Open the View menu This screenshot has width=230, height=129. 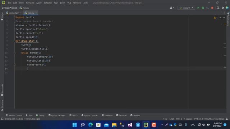(21, 3)
